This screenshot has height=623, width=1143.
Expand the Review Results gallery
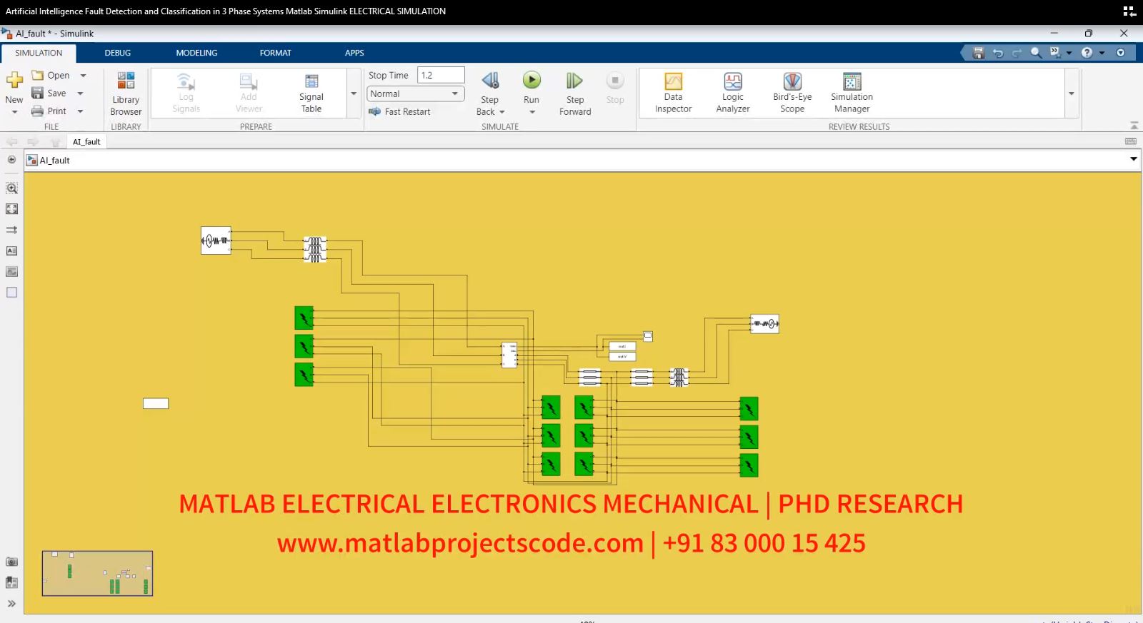click(x=1071, y=93)
